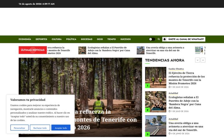Open the Economía menu section
Viewport: 224px width, 140px height.
pos(25,39)
